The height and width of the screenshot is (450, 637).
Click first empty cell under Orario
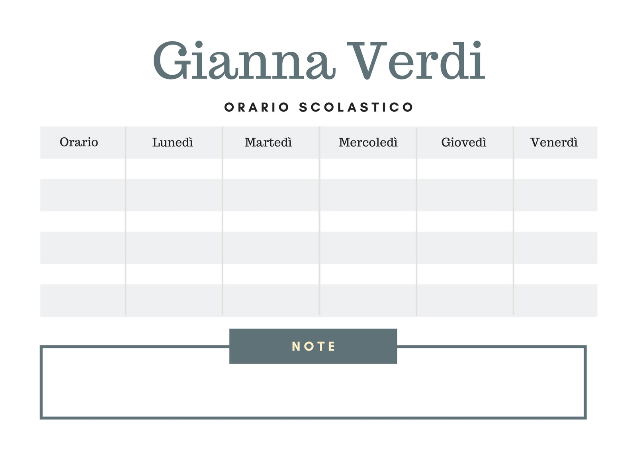coord(82,169)
